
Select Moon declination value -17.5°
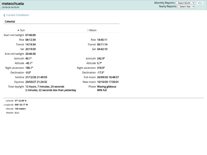tap(100, 72)
